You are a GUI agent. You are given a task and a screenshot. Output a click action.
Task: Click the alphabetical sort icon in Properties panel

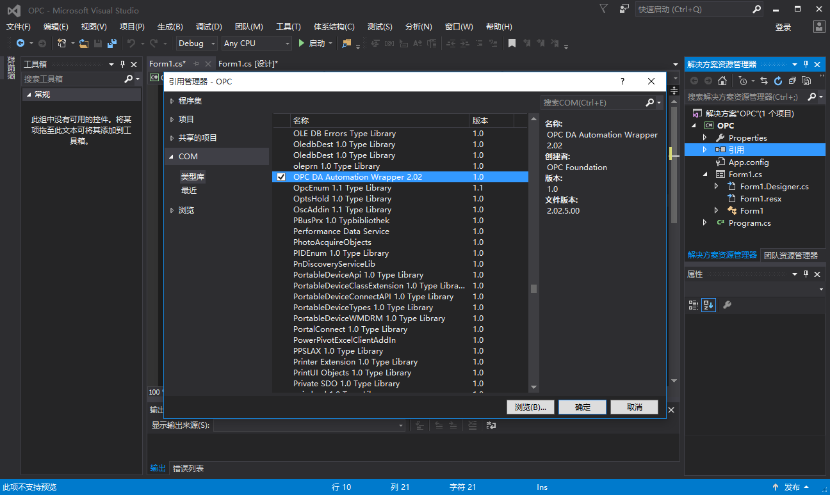708,305
